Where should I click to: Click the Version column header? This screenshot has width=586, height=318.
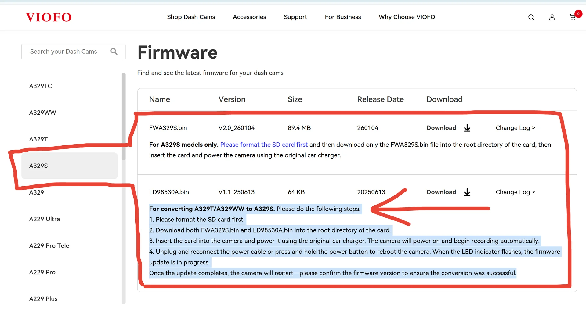[232, 99]
